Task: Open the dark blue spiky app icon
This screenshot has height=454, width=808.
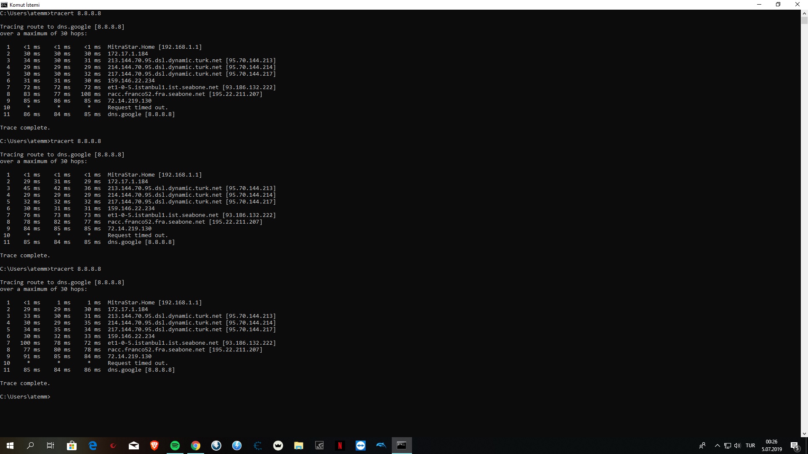Action: pyautogui.click(x=258, y=446)
